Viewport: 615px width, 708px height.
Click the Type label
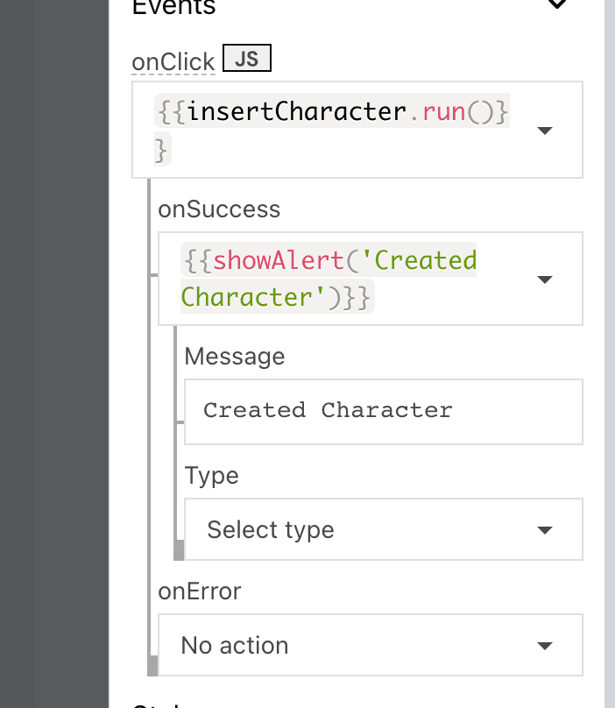pyautogui.click(x=212, y=476)
